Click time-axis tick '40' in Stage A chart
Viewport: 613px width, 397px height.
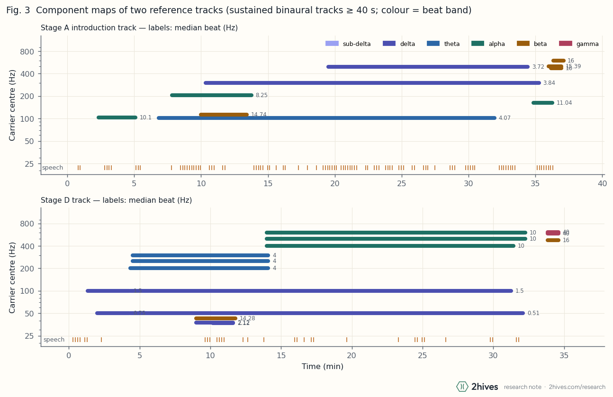[602, 184]
